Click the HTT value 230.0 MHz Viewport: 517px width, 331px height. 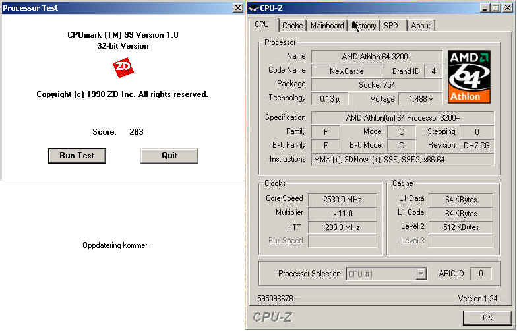343,227
